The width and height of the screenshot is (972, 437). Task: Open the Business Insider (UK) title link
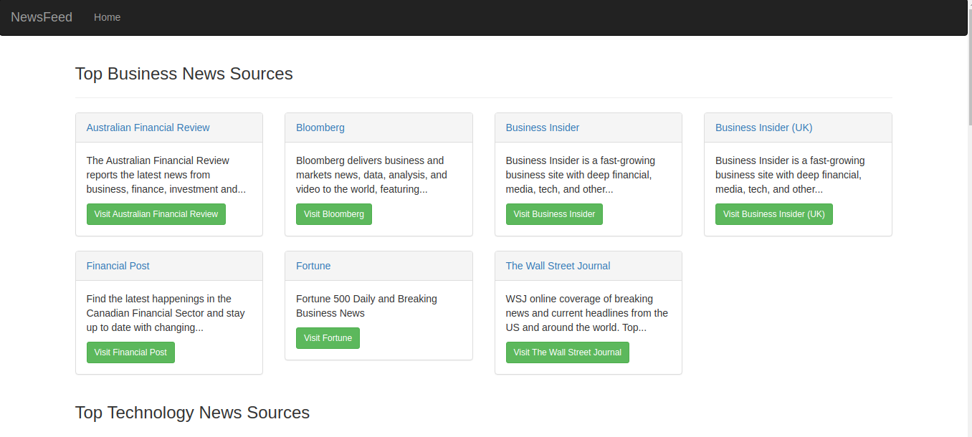point(763,128)
